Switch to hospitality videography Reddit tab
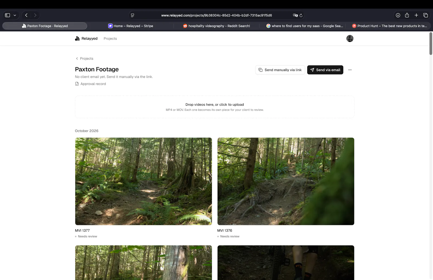The image size is (433, 280). click(216, 26)
